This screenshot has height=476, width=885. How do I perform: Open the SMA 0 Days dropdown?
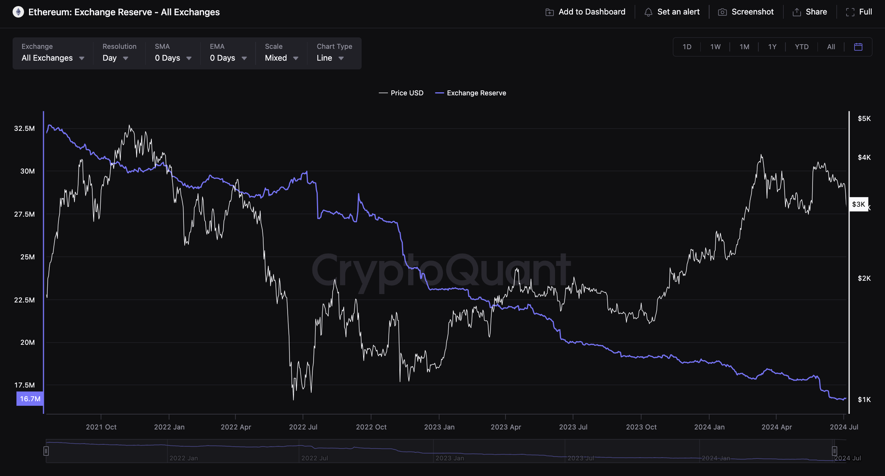[173, 58]
